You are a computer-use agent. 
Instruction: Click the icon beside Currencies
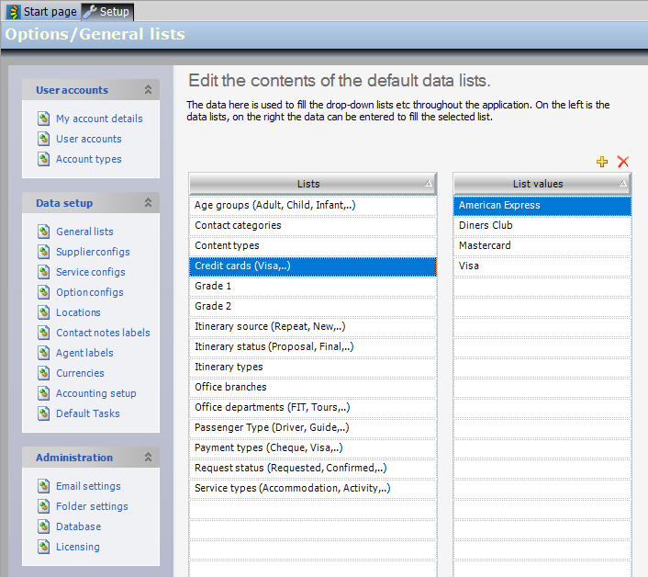(x=43, y=373)
